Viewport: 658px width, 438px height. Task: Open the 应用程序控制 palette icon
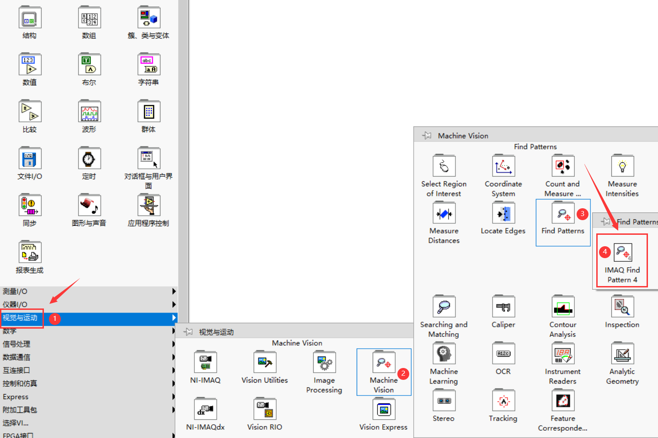tap(149, 206)
